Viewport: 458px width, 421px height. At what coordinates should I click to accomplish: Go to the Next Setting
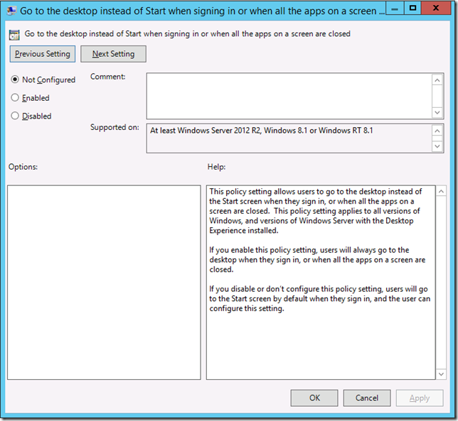(113, 54)
